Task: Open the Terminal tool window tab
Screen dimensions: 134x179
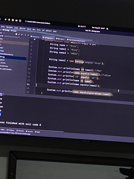Action: (x=20, y=131)
